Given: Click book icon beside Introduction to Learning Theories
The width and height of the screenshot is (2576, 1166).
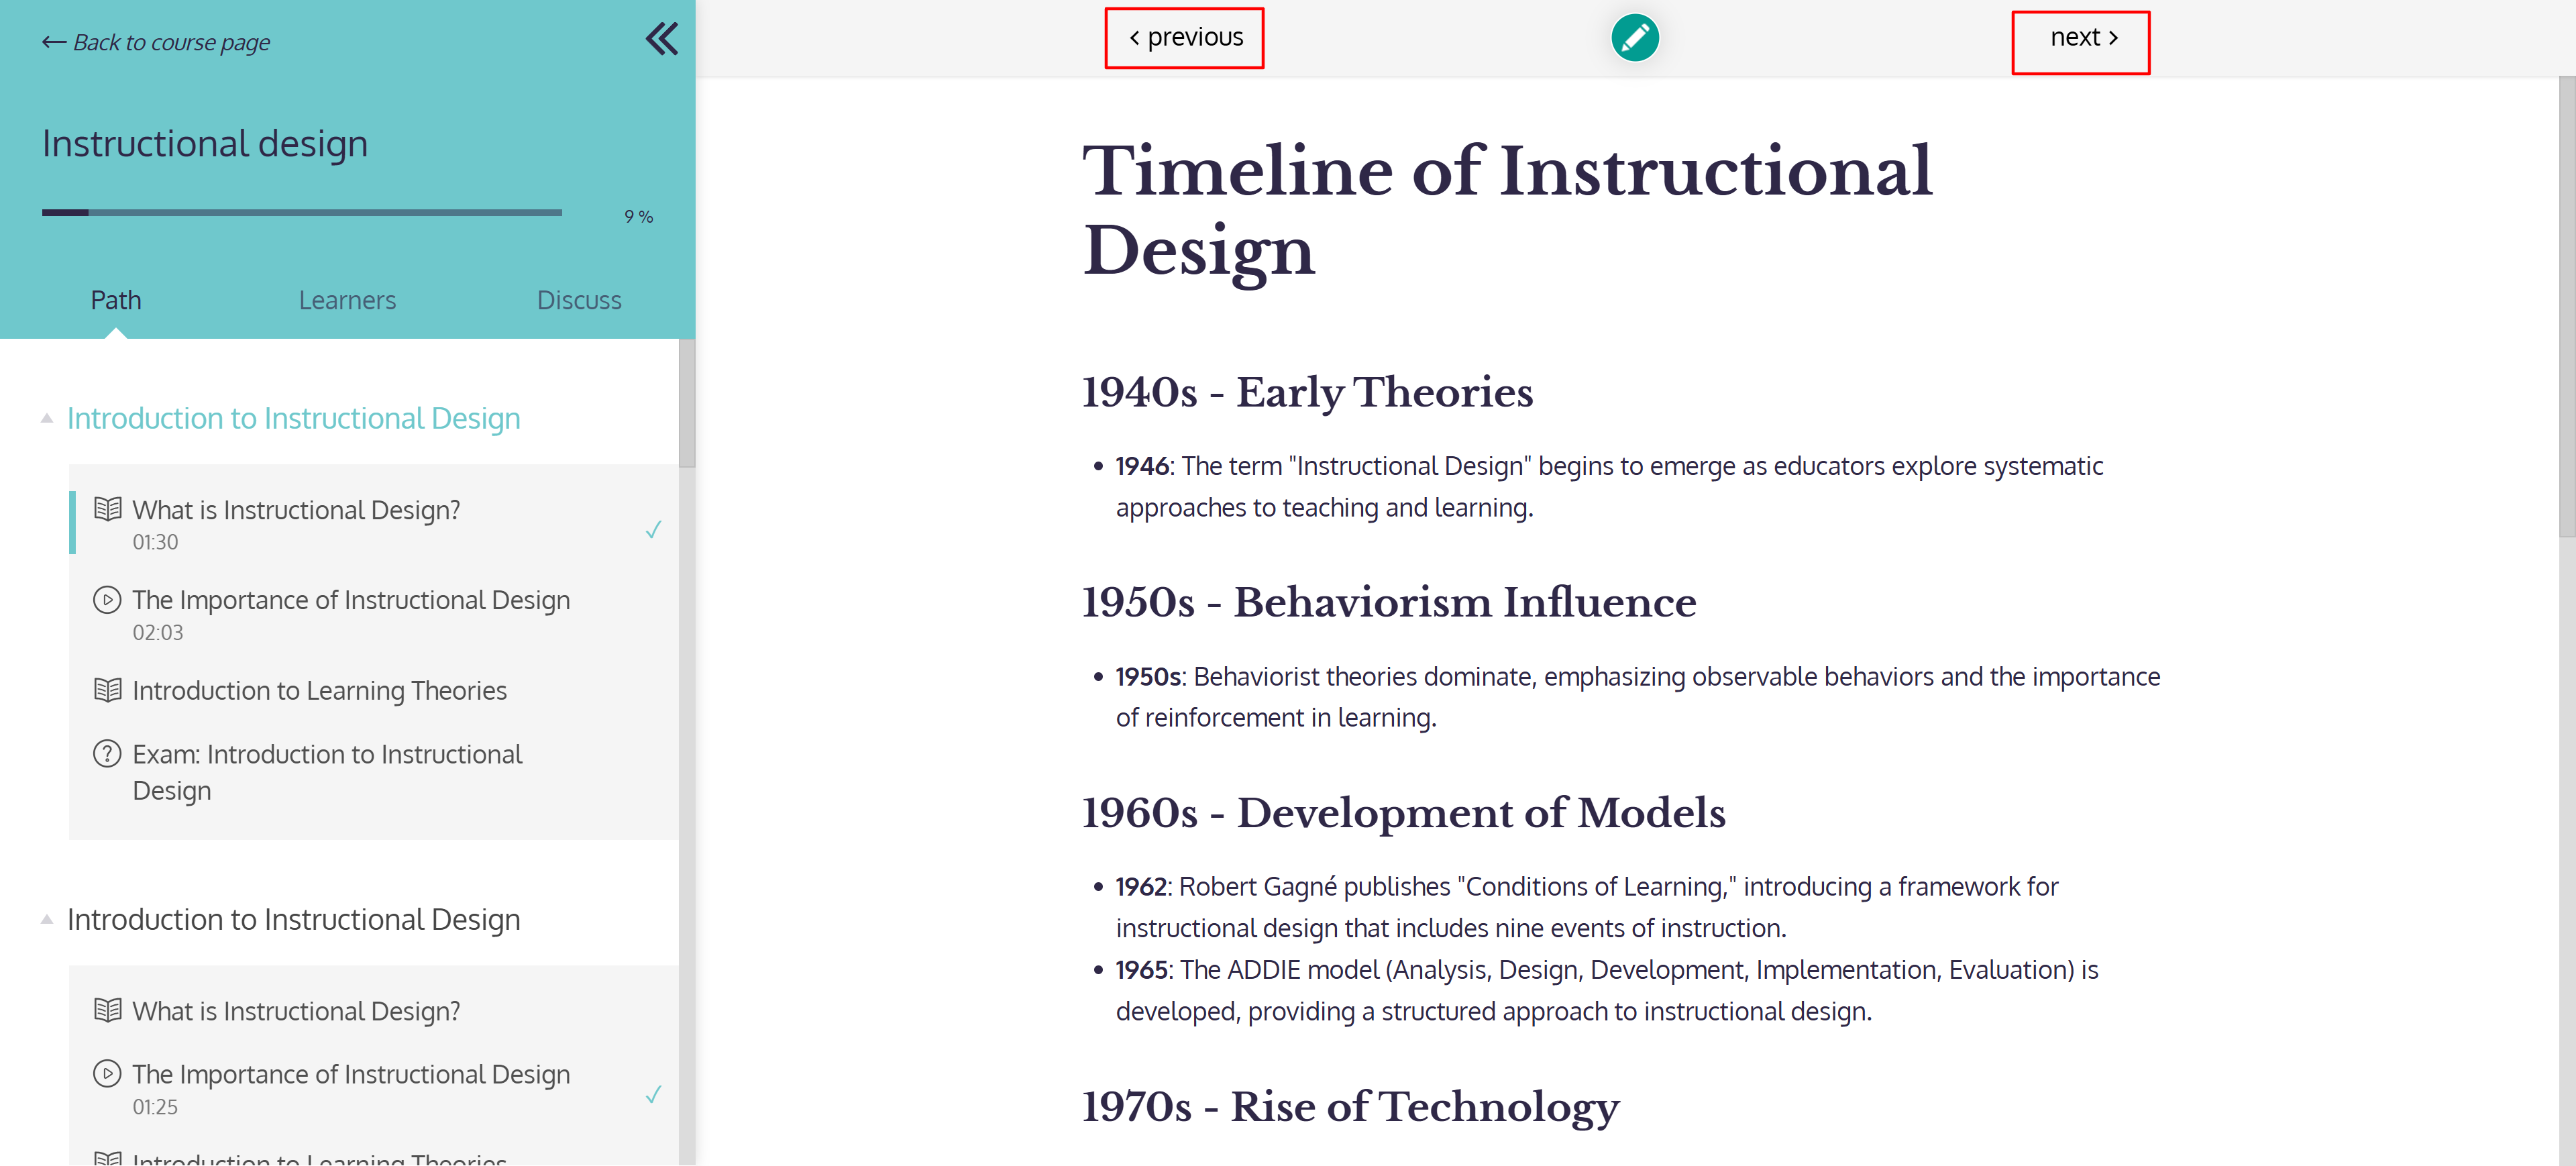Looking at the screenshot, I should point(107,690).
